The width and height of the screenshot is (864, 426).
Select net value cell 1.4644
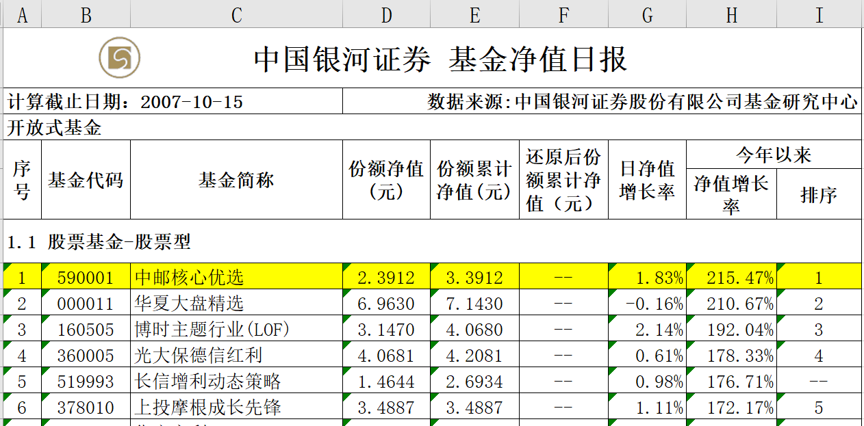click(386, 381)
